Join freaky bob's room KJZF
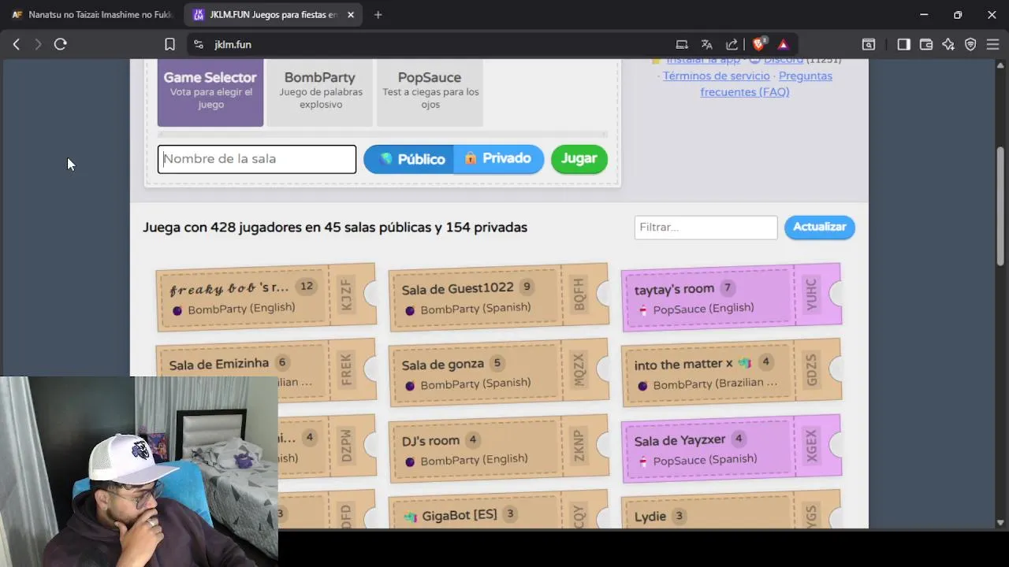The width and height of the screenshot is (1009, 567). [x=266, y=298]
